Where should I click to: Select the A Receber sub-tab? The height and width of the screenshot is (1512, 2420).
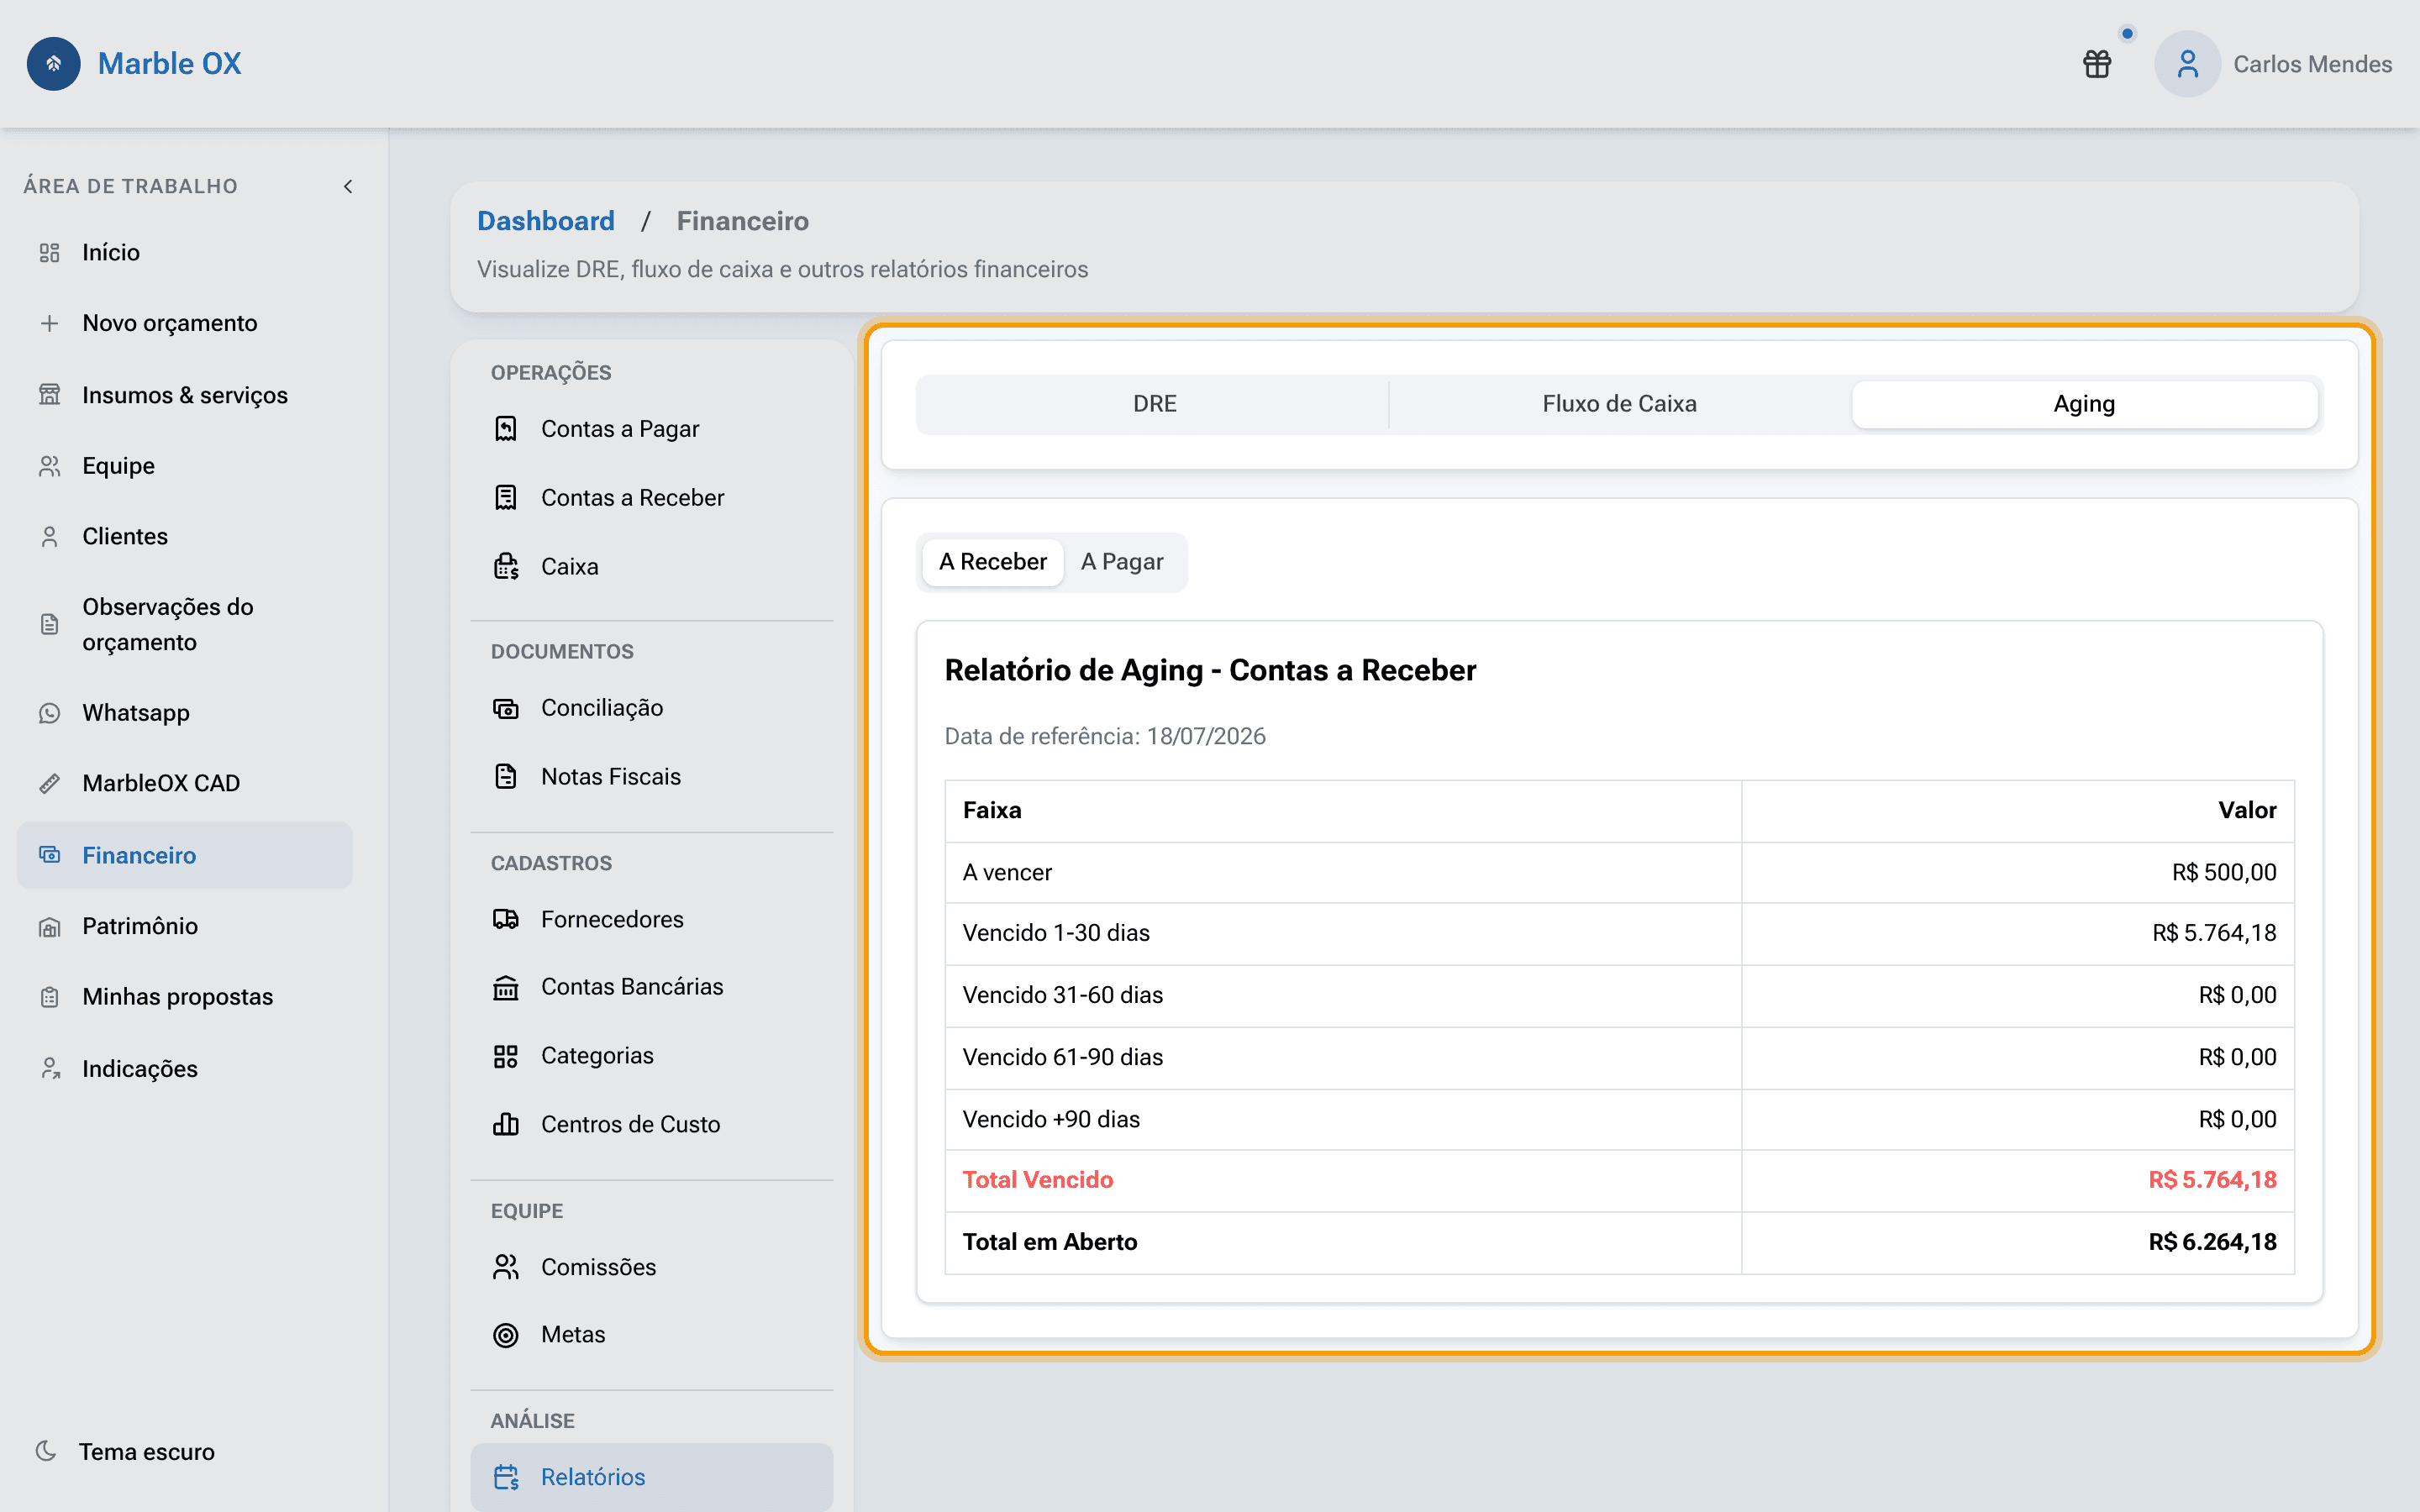coord(993,562)
